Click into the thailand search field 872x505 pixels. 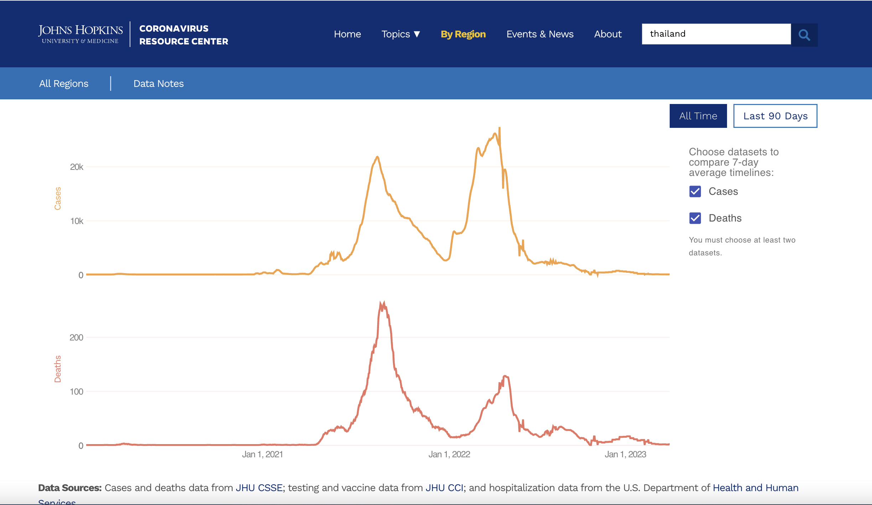(x=716, y=34)
